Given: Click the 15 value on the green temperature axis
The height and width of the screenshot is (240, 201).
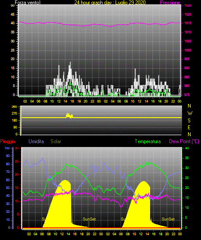Looking at the screenshot, I should click(187, 198).
